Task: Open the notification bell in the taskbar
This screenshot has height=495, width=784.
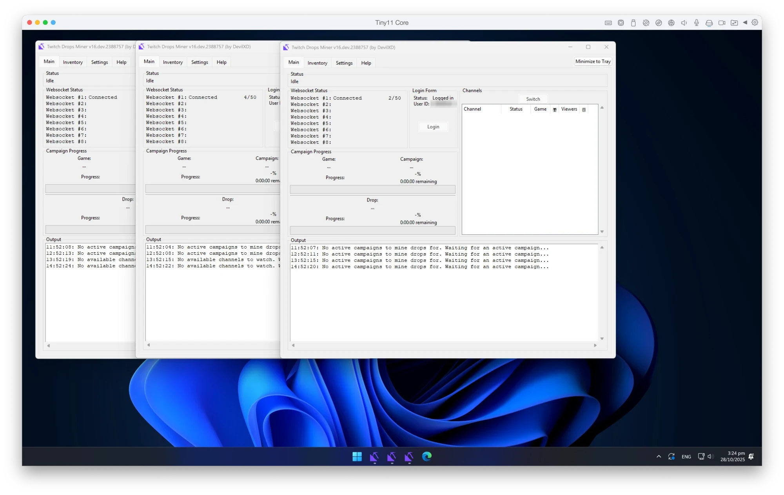Action: 751,457
